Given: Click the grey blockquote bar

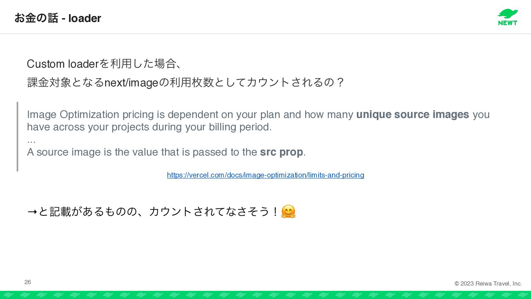Looking at the screenshot, I should tap(17, 137).
